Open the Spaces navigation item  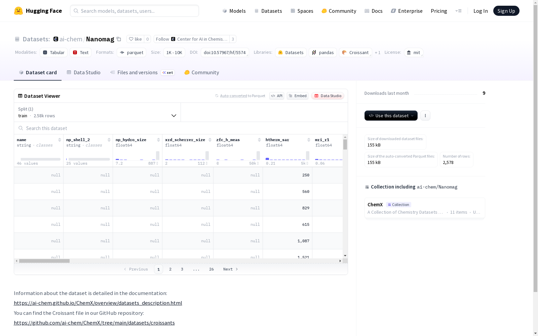point(302,11)
